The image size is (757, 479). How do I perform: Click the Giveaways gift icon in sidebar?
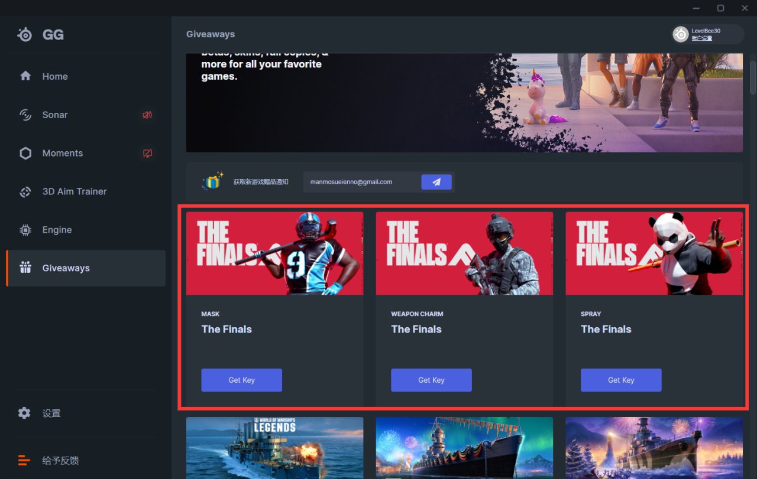[x=25, y=268]
